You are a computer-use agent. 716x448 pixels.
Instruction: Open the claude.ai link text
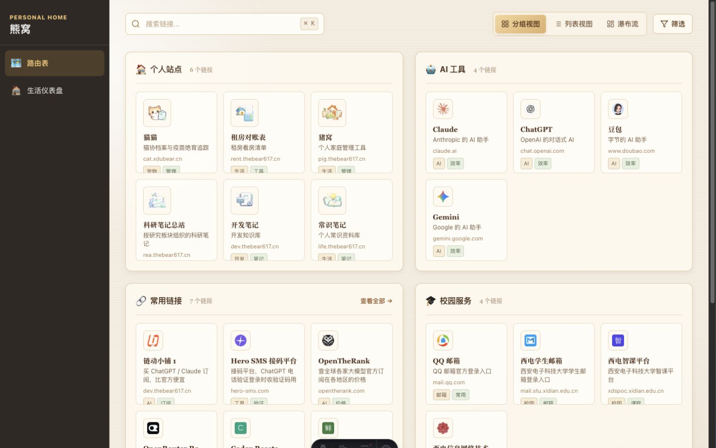point(445,151)
